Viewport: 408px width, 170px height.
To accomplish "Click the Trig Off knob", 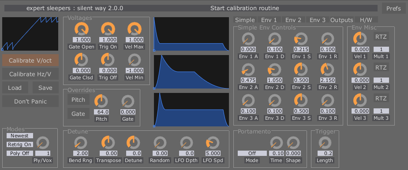I will (108, 59).
